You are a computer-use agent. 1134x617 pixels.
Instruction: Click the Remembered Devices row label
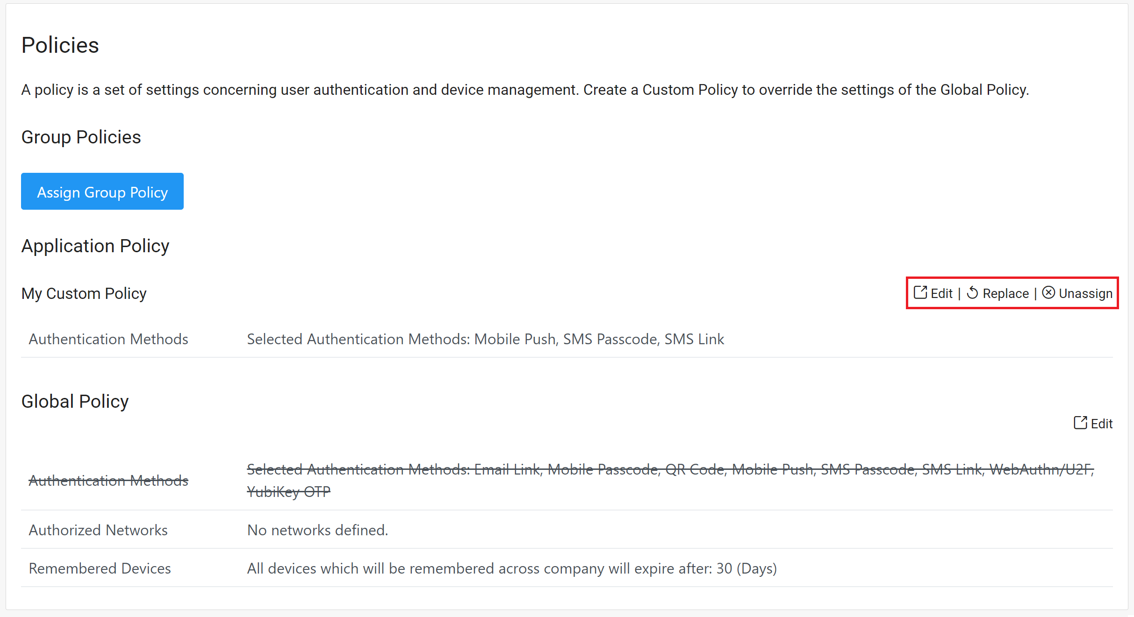click(100, 568)
